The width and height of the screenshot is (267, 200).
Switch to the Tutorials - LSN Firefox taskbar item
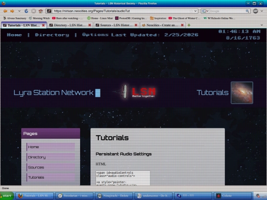coord(35,196)
